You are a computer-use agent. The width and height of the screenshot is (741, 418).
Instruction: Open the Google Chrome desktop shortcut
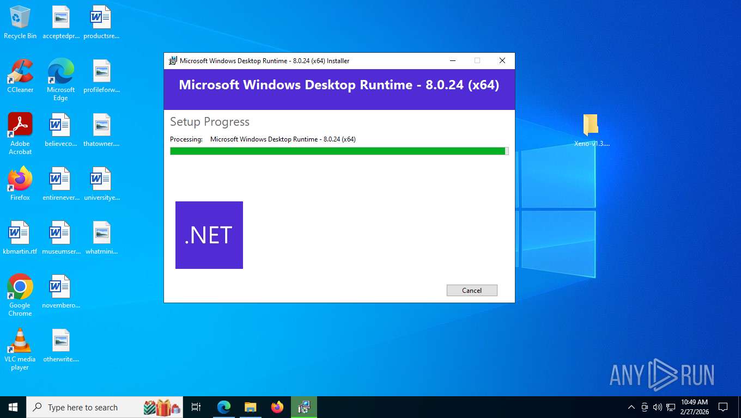pos(20,295)
